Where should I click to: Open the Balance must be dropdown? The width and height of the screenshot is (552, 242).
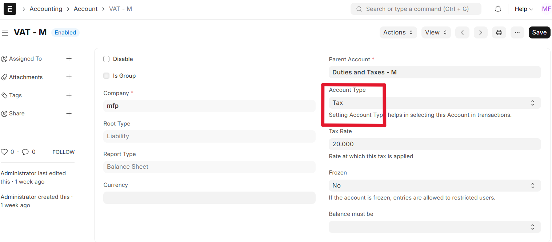[434, 227]
